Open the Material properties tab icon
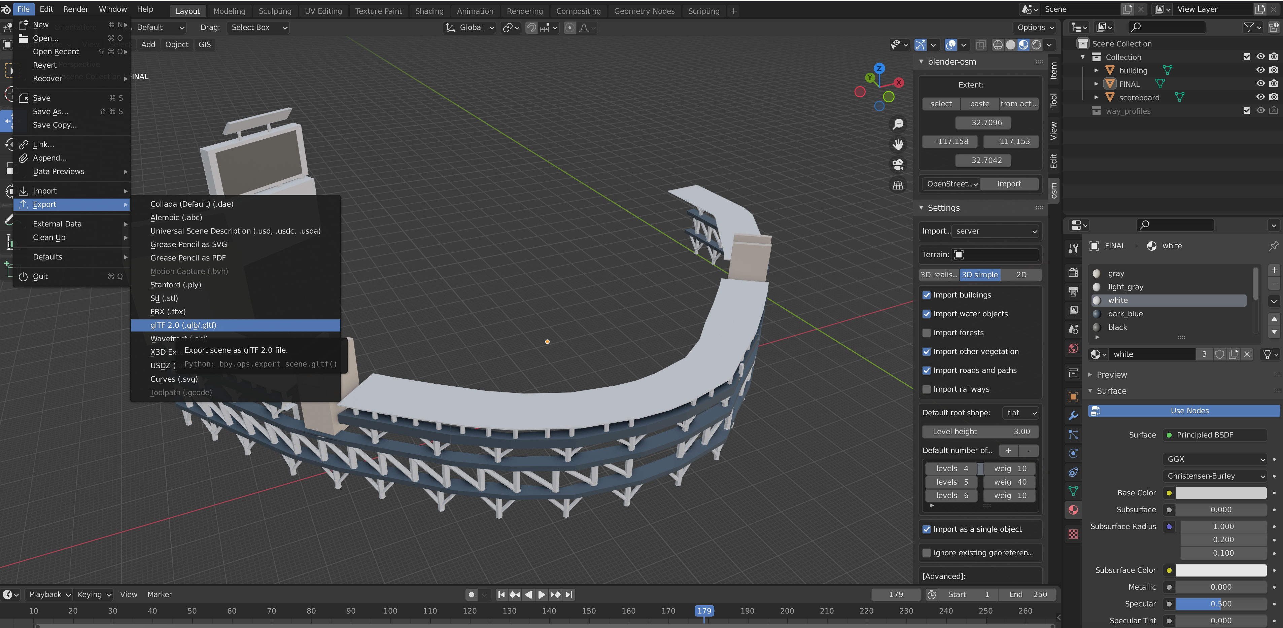Viewport: 1283px width, 628px height. pyautogui.click(x=1073, y=510)
